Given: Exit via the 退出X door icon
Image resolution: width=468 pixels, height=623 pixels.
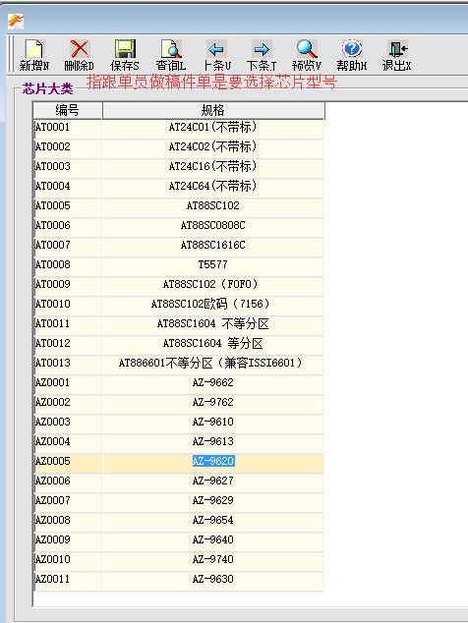Looking at the screenshot, I should point(397,49).
